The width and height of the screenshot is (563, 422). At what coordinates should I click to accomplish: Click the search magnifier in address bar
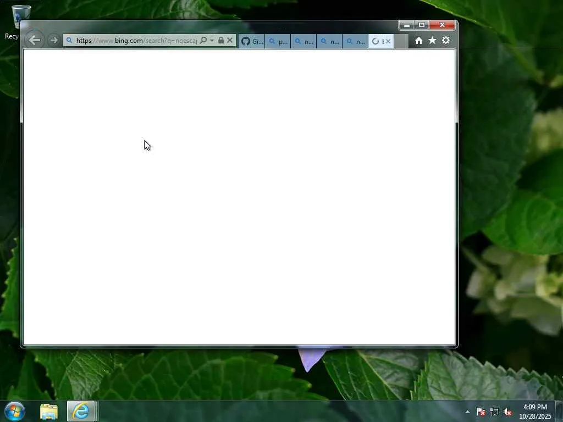pos(203,40)
